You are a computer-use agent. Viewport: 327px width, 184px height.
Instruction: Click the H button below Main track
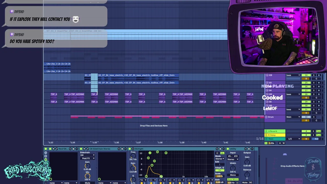(x=280, y=143)
